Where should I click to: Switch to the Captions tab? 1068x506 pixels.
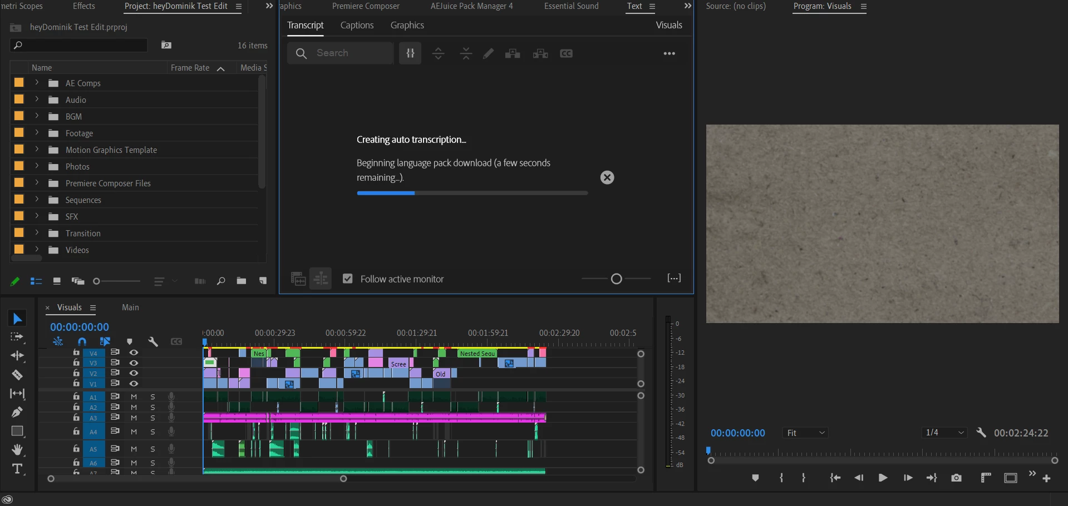point(357,26)
